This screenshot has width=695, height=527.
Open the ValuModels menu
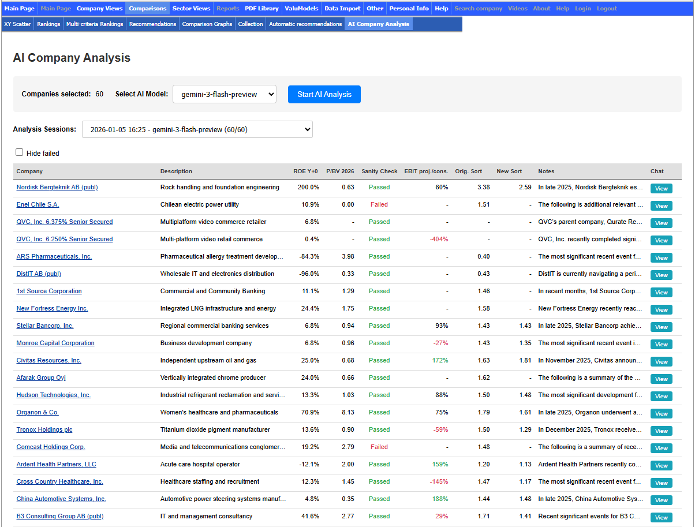[302, 9]
